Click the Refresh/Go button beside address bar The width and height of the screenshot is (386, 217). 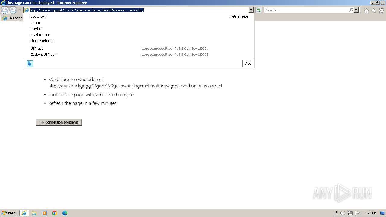(259, 10)
